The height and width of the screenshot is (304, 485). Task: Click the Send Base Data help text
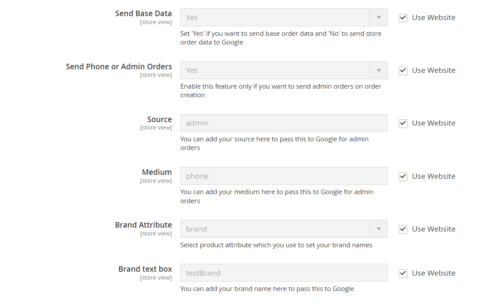coord(280,38)
